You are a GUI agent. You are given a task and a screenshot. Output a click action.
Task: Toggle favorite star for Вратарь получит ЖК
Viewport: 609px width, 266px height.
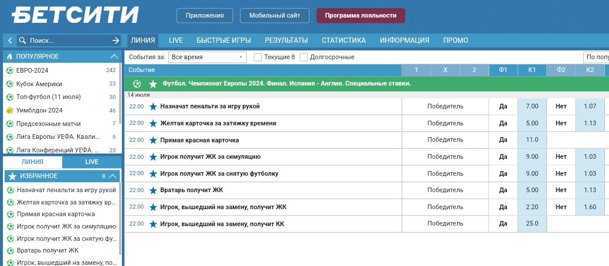(153, 190)
